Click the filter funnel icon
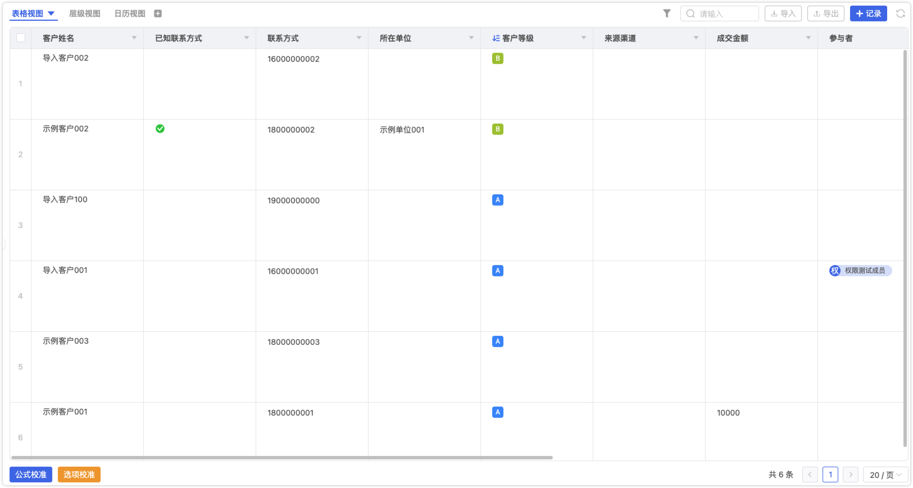This screenshot has width=913, height=488. tap(667, 13)
